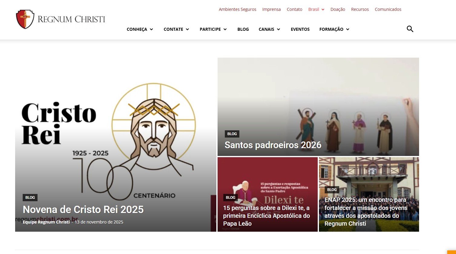Select the Brasil country dropdown
Image resolution: width=456 pixels, height=254 pixels.
(x=316, y=9)
